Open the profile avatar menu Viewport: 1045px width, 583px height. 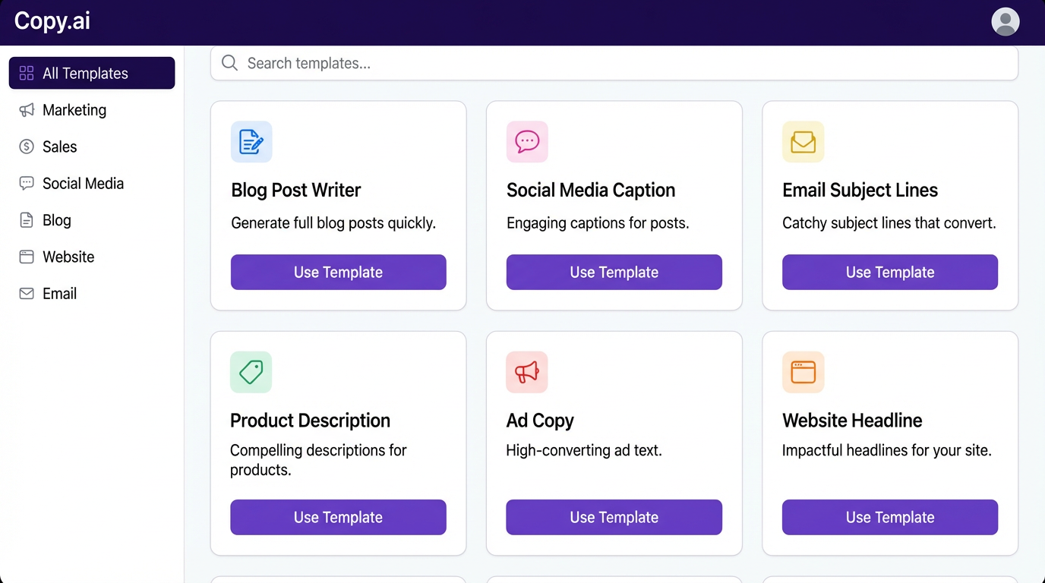(x=1005, y=21)
